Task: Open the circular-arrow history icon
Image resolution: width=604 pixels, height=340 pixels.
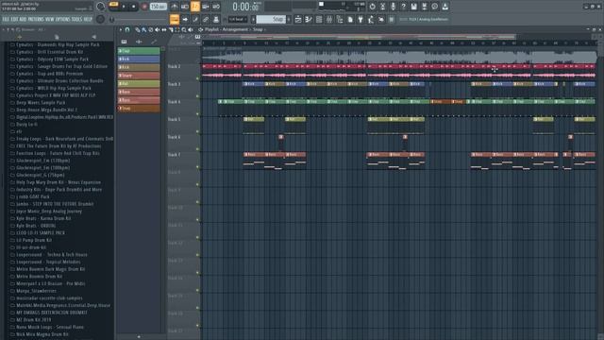Action: (372, 7)
